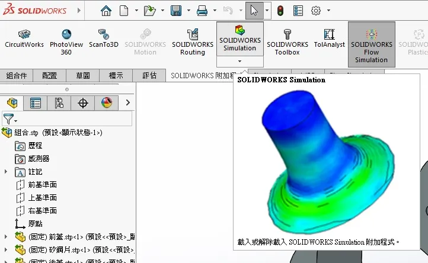Switch to the 評估 tab
The width and height of the screenshot is (428, 263).
pyautogui.click(x=149, y=75)
